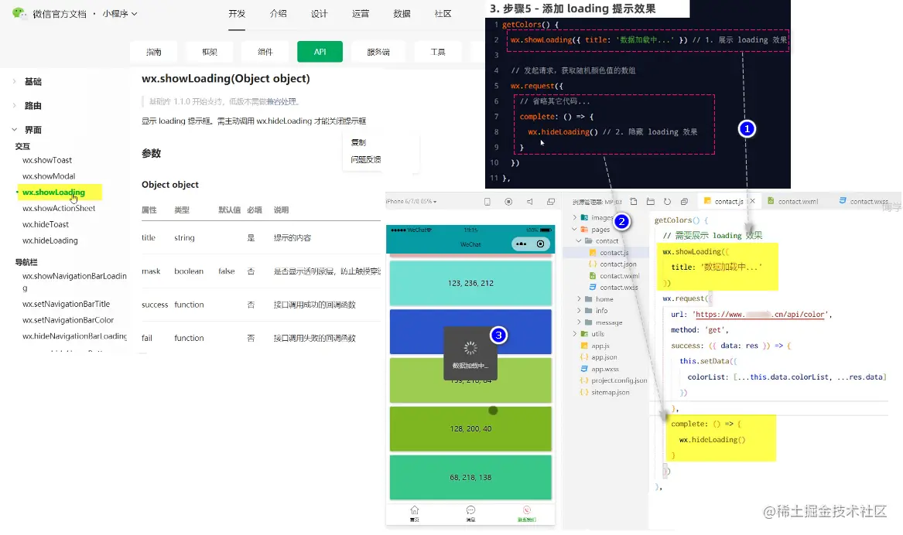Open the 小程序 dropdown in docs header

120,14
